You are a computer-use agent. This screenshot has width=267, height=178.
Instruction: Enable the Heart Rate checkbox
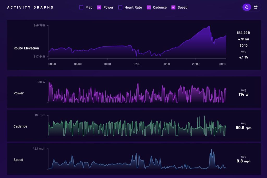click(x=120, y=8)
